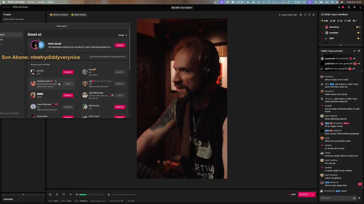
Task: Click Esma hatun in suggested creators
Action: [x=42, y=116]
